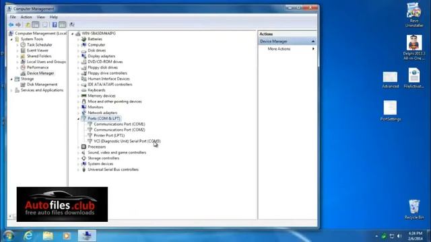Open Internet Explorer from the taskbar
Screen dimensions: 431x242
pyautogui.click(x=28, y=236)
